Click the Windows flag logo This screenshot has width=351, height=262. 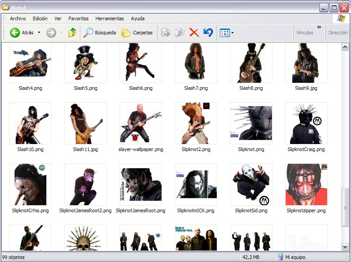tap(341, 18)
